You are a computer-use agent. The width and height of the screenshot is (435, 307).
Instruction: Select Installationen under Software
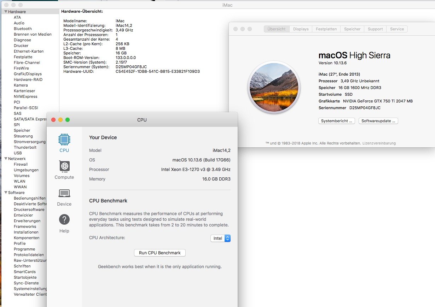(x=26, y=232)
